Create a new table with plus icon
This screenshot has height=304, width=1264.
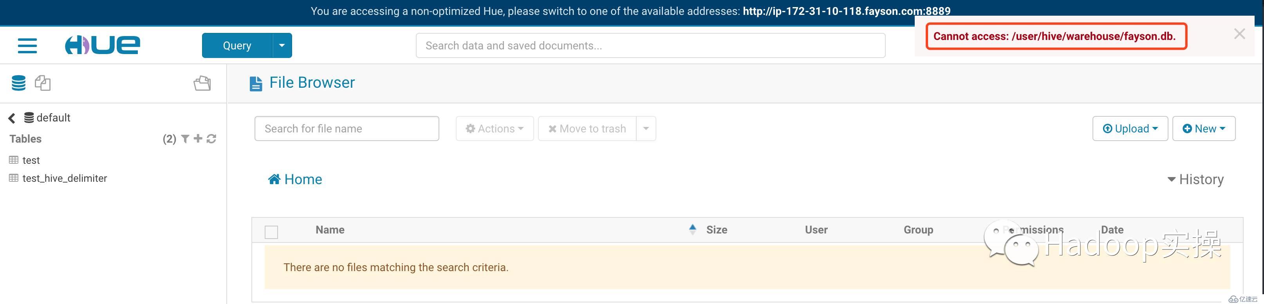click(x=198, y=139)
